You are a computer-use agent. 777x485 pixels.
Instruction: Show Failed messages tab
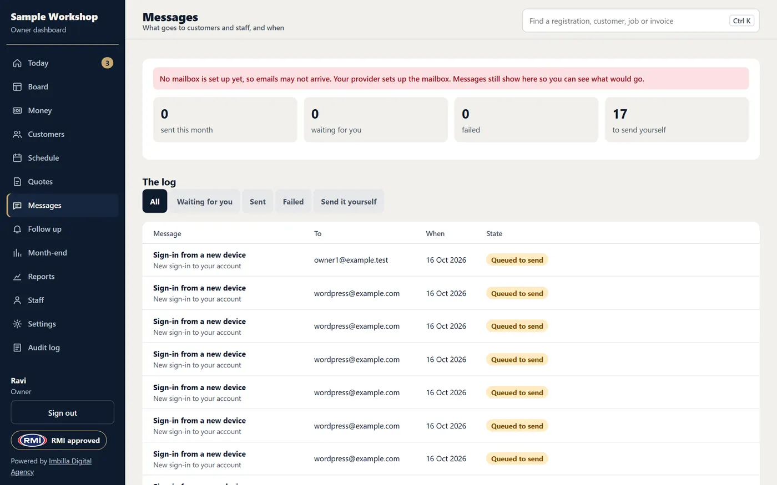(x=293, y=202)
